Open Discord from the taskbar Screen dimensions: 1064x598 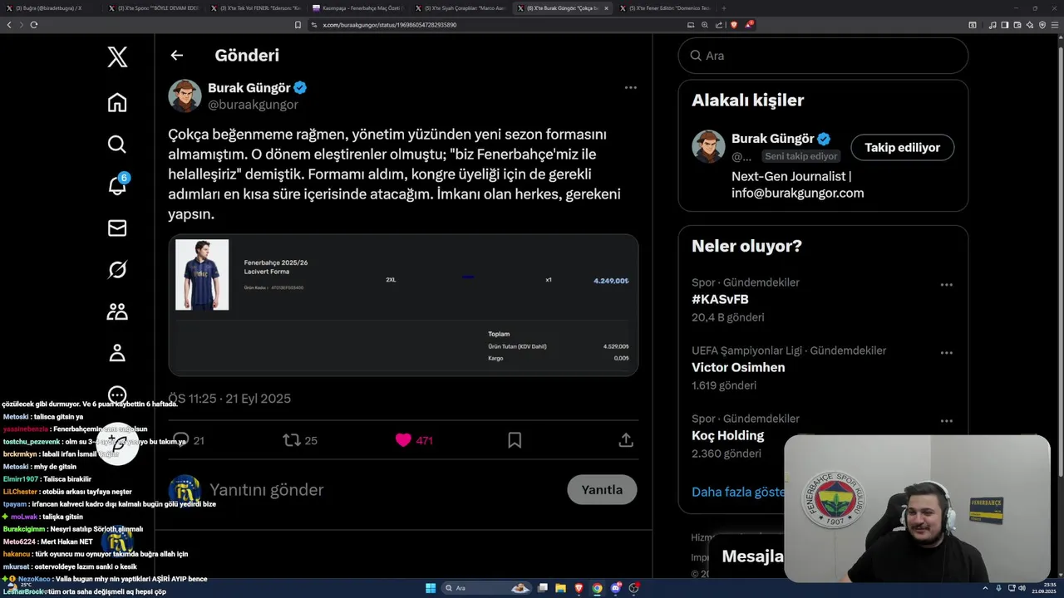point(615,588)
